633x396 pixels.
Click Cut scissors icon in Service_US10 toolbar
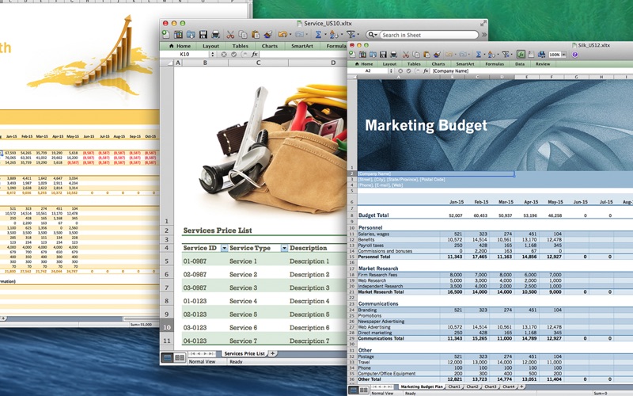(230, 34)
